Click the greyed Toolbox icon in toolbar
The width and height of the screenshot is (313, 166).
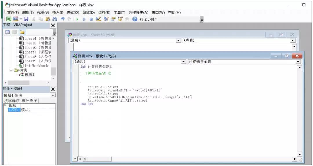[127, 19]
